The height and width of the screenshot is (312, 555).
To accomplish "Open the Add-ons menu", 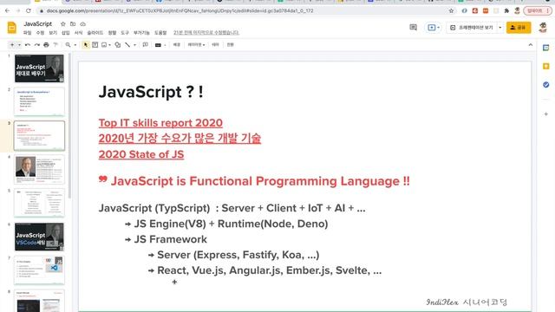I will tap(141, 33).
